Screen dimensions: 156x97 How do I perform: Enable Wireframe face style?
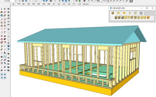[x=9, y=37]
